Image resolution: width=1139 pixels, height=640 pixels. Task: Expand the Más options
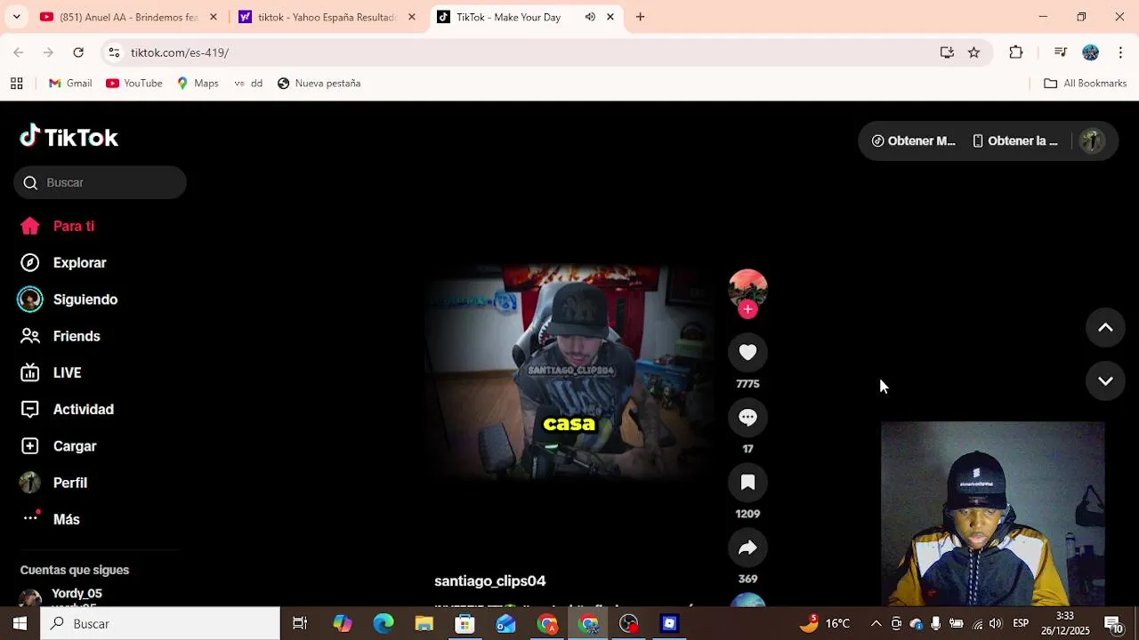[50, 519]
